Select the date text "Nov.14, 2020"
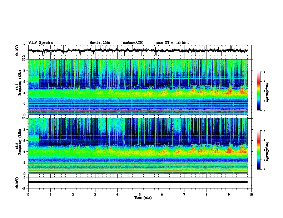283x218 pixels. (100, 43)
